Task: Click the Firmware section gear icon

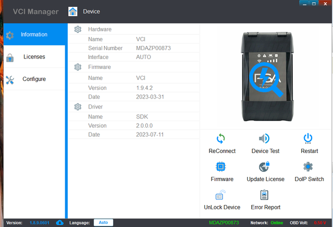Action: (78, 67)
